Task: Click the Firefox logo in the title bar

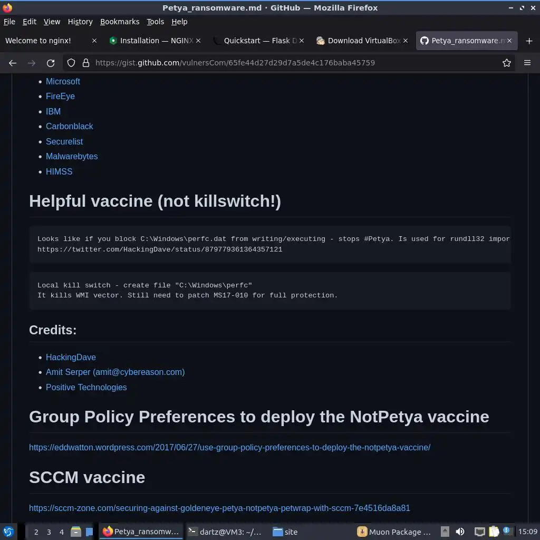Action: pyautogui.click(x=7, y=7)
